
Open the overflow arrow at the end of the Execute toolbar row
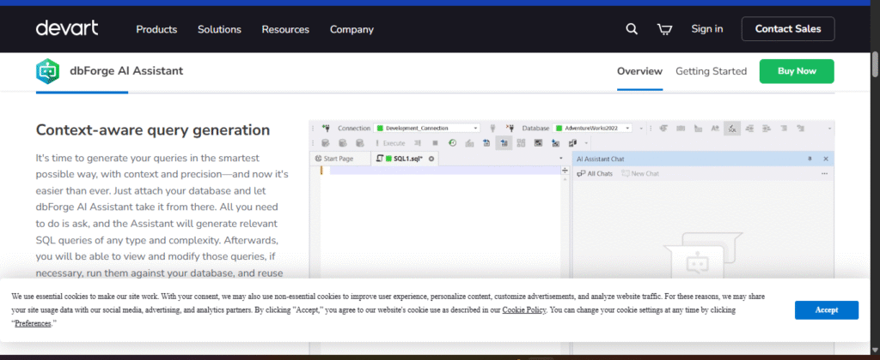586,143
